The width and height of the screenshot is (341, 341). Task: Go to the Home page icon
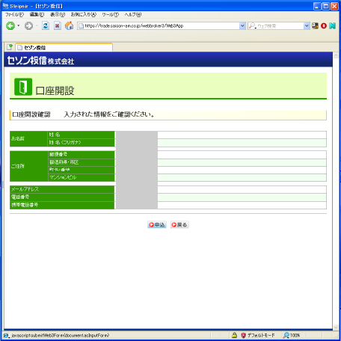pyautogui.click(x=70, y=25)
